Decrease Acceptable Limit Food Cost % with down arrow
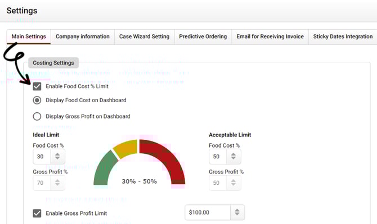The height and width of the screenshot is (224, 377). 233,158
